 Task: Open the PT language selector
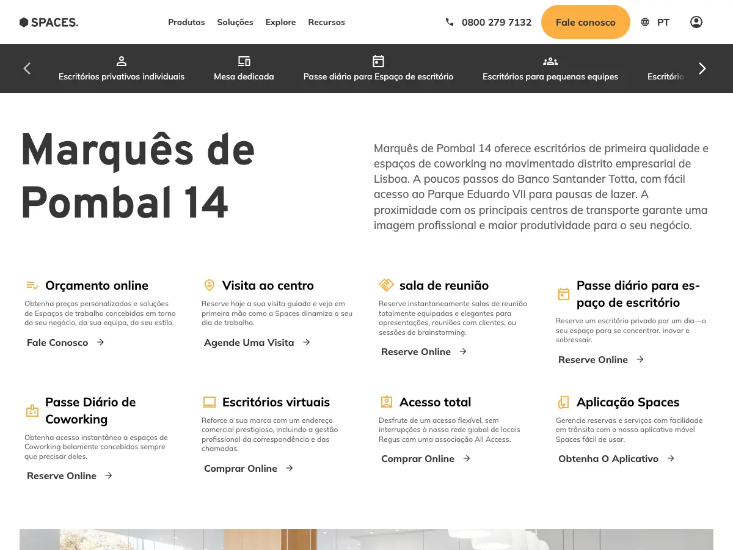coord(663,22)
